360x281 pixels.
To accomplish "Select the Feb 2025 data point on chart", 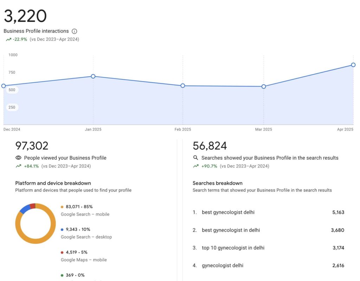I will point(183,86).
